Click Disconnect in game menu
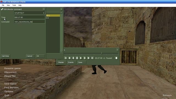The image size is (176, 99). pyautogui.click(x=10, y=72)
